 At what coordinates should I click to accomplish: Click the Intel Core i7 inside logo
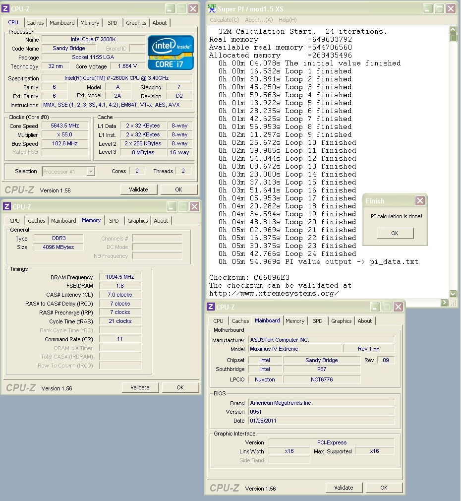(171, 53)
